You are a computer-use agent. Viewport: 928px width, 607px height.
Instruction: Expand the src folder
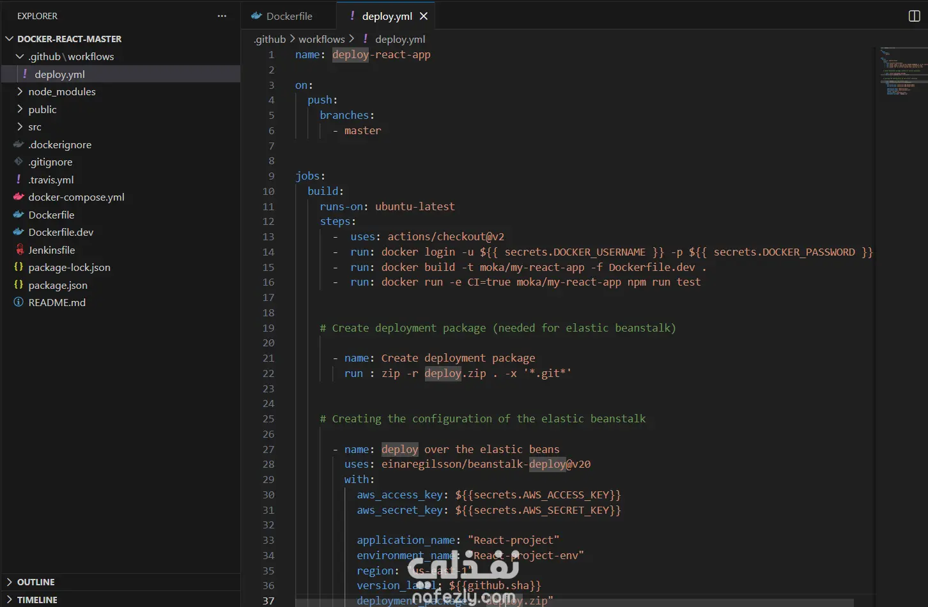point(20,127)
